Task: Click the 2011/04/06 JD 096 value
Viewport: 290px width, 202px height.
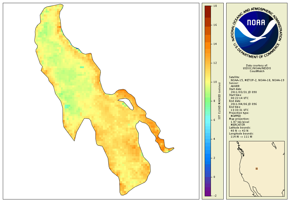Action: [x=244, y=104]
